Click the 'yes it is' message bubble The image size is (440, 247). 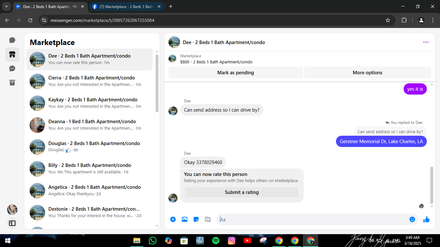coord(415,89)
